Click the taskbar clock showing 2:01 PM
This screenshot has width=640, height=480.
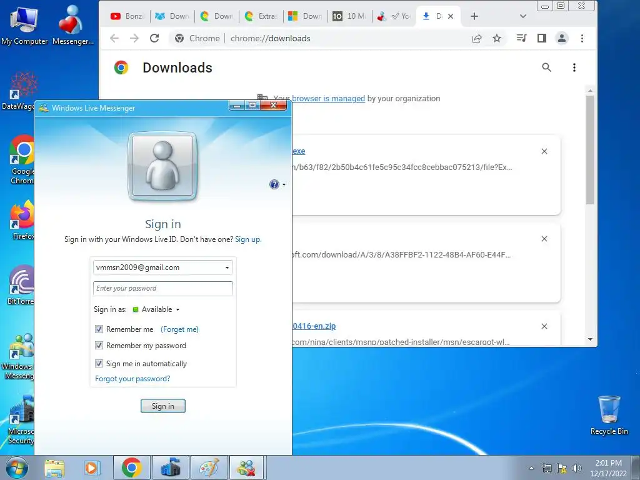tap(608, 468)
